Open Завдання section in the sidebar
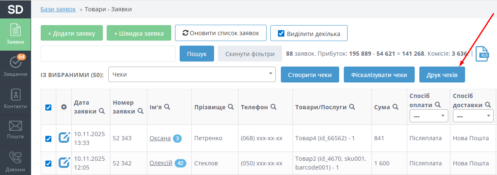This screenshot has height=175, width=497. (x=15, y=67)
